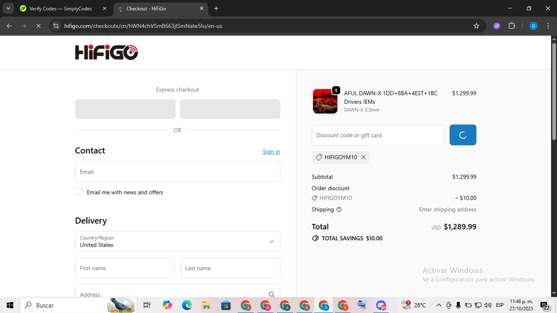Click the page vertical scrollbar thumb
Viewport: 557px width, 313px height.
click(554, 91)
